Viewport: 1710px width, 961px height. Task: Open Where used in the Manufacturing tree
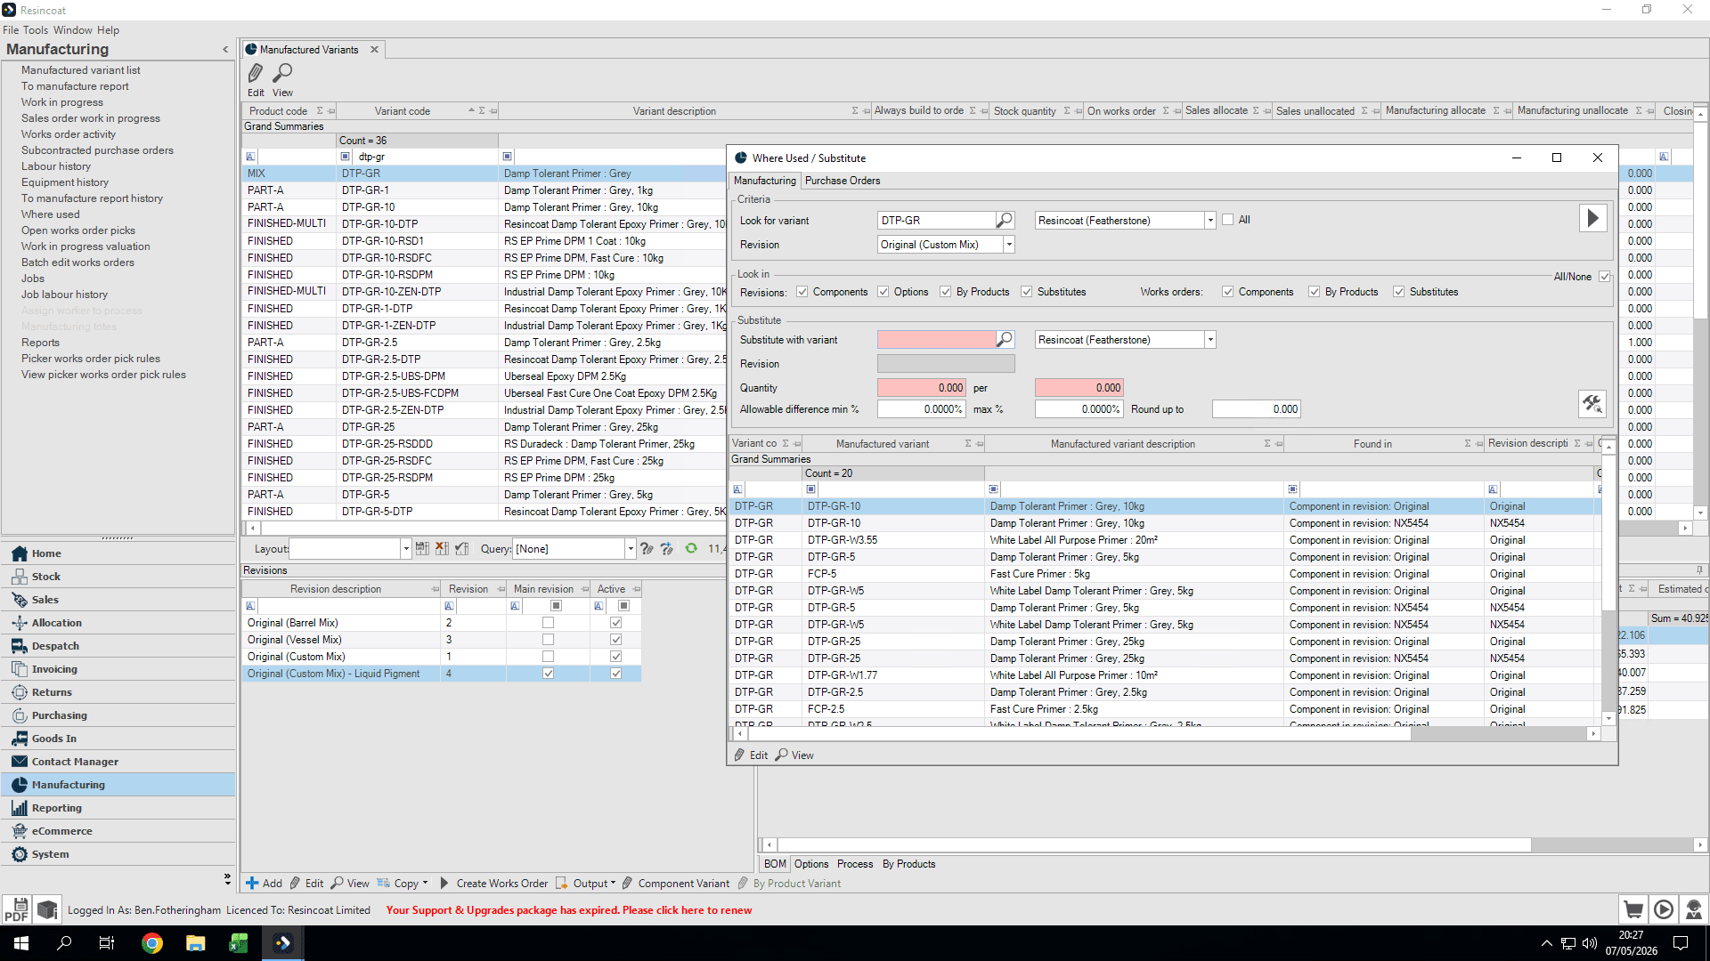pyautogui.click(x=51, y=214)
